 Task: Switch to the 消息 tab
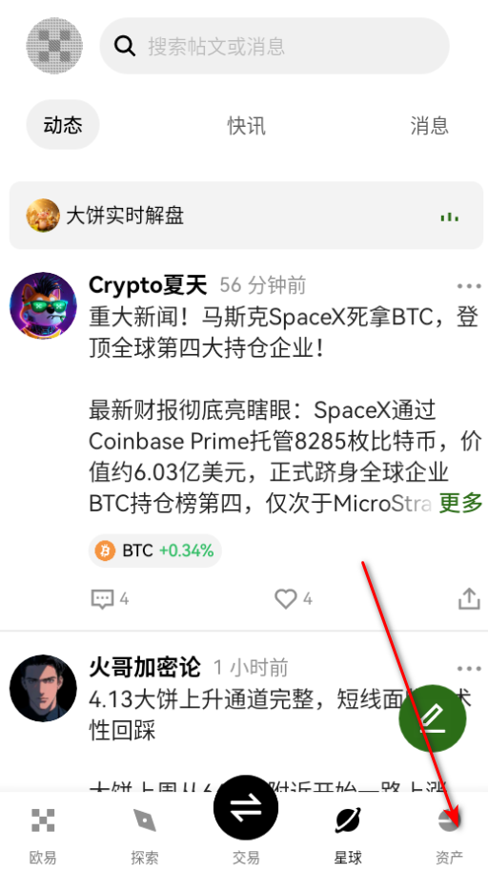429,125
